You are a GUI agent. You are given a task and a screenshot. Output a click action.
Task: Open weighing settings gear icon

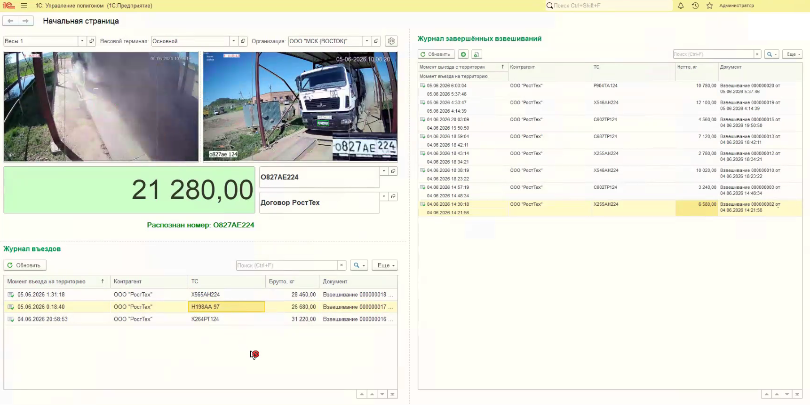click(x=391, y=41)
